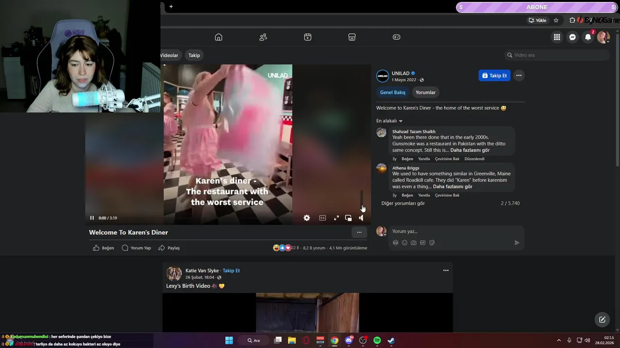620x348 pixels.
Task: Open Katie Van Slyke profile picture
Action: 174,274
